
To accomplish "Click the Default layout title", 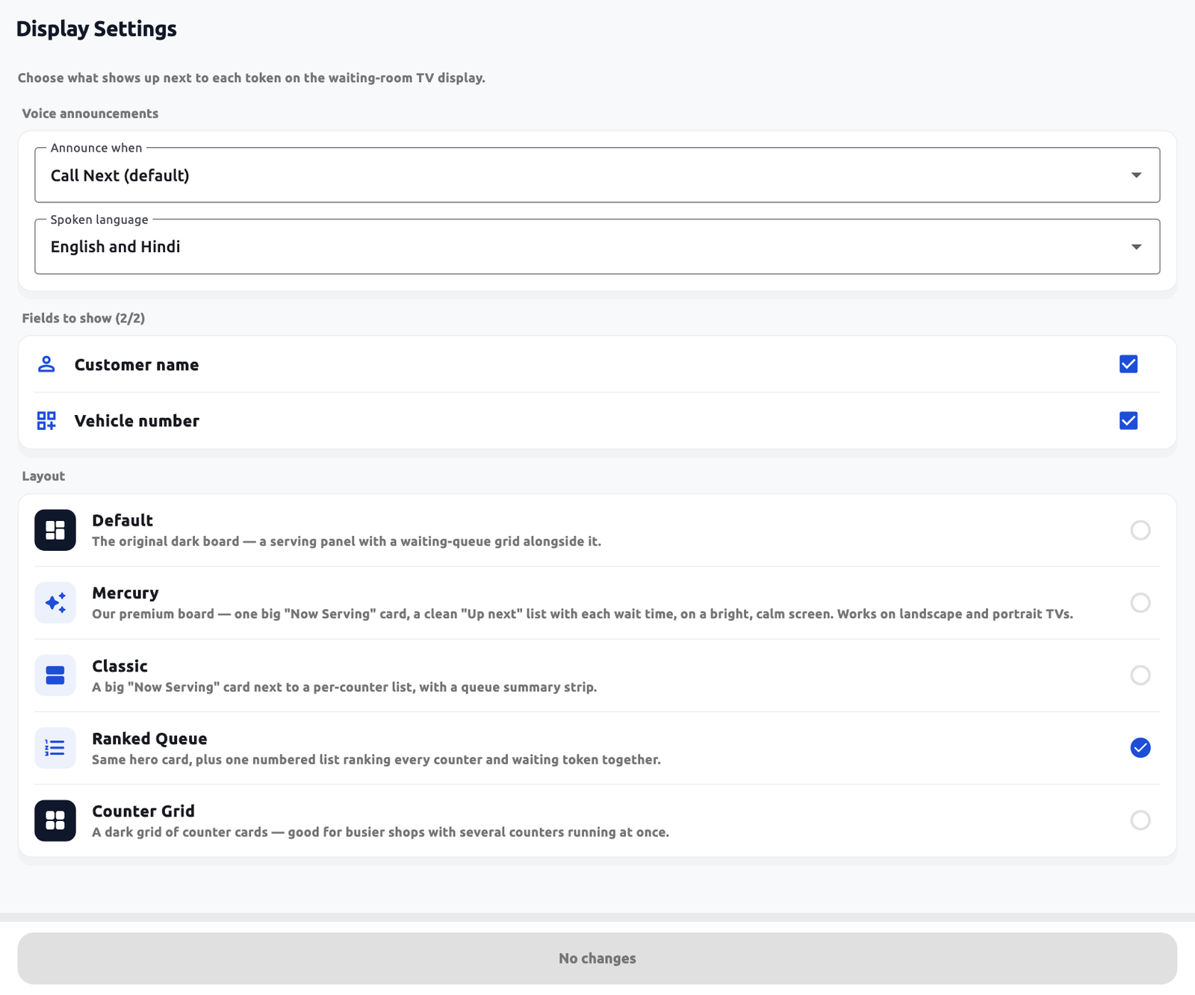I will click(122, 520).
